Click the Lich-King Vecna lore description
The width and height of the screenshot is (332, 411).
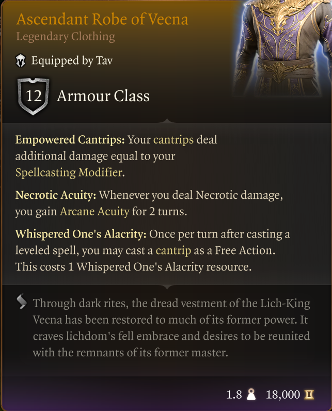coord(170,328)
